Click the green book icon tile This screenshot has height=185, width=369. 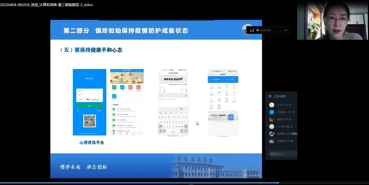115,87
